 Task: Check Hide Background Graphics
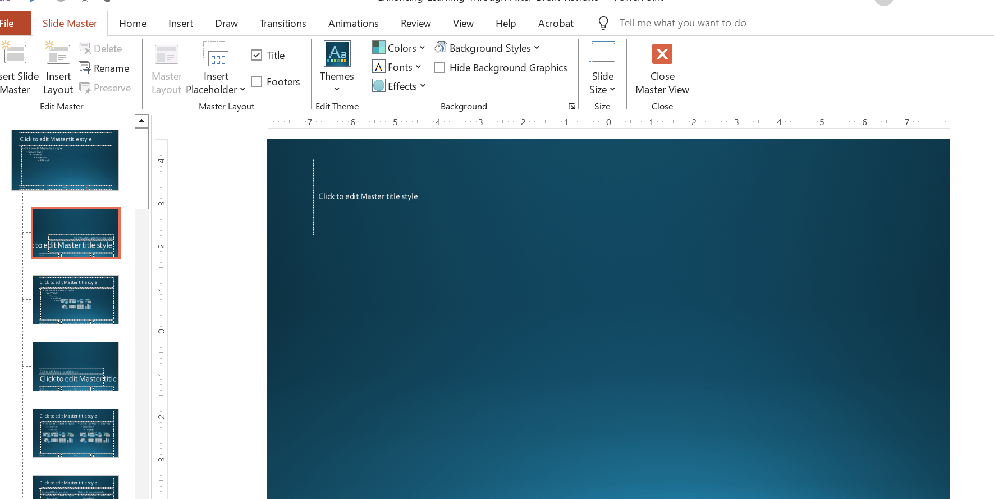coord(440,67)
